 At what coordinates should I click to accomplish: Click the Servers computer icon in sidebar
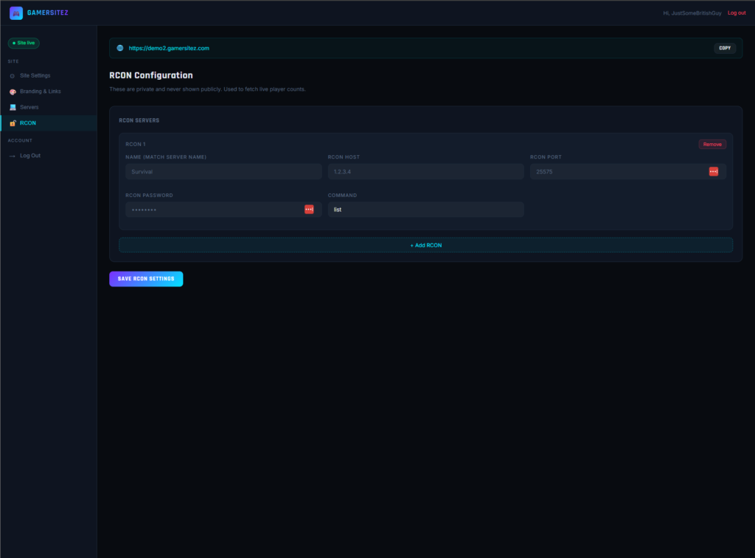click(13, 107)
